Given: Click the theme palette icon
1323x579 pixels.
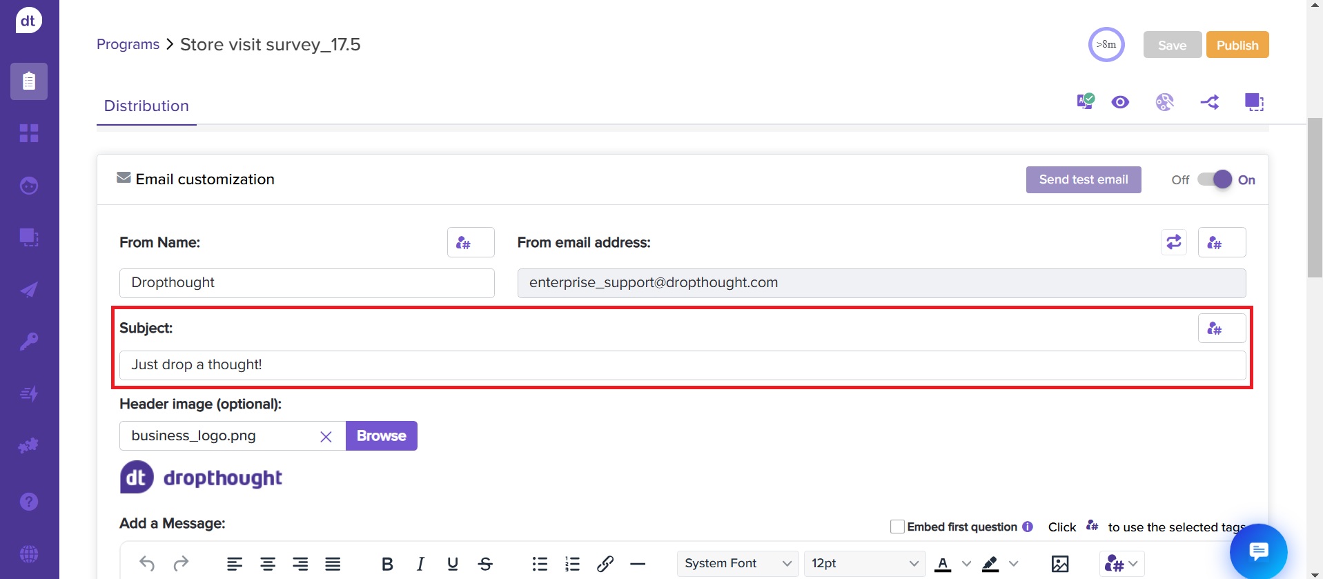Looking at the screenshot, I should pyautogui.click(x=1164, y=102).
